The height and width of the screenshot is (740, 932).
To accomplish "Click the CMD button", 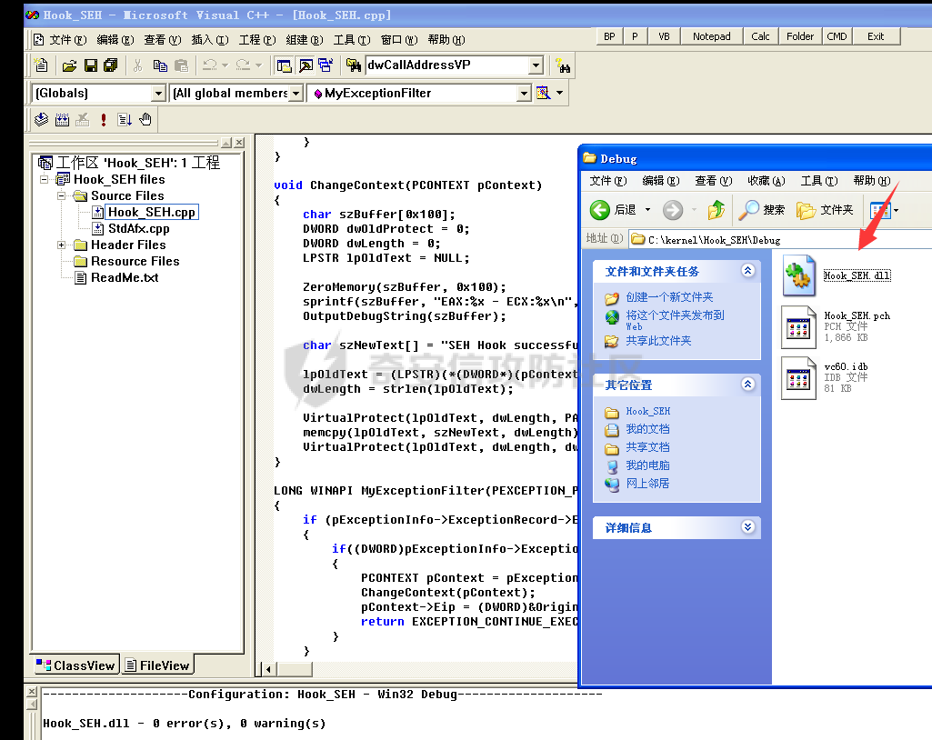I will 837,37.
